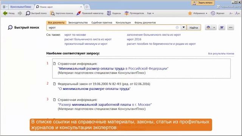Click text 'Федеральный закон от 19.06.2000 N 82-ФЗ'
The image size is (242, 136).
(89, 84)
